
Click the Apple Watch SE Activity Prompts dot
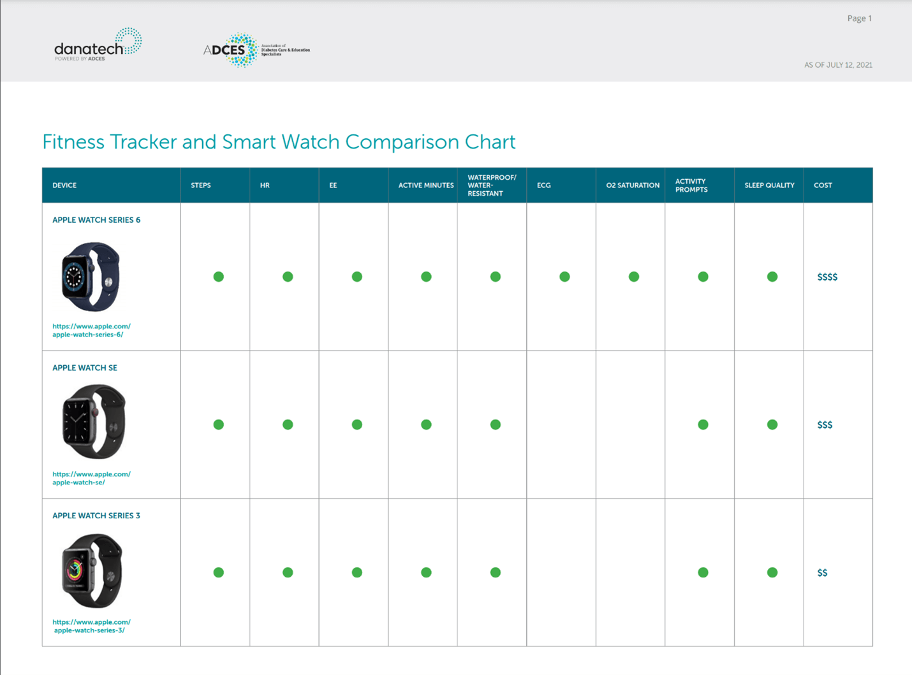[x=703, y=425]
